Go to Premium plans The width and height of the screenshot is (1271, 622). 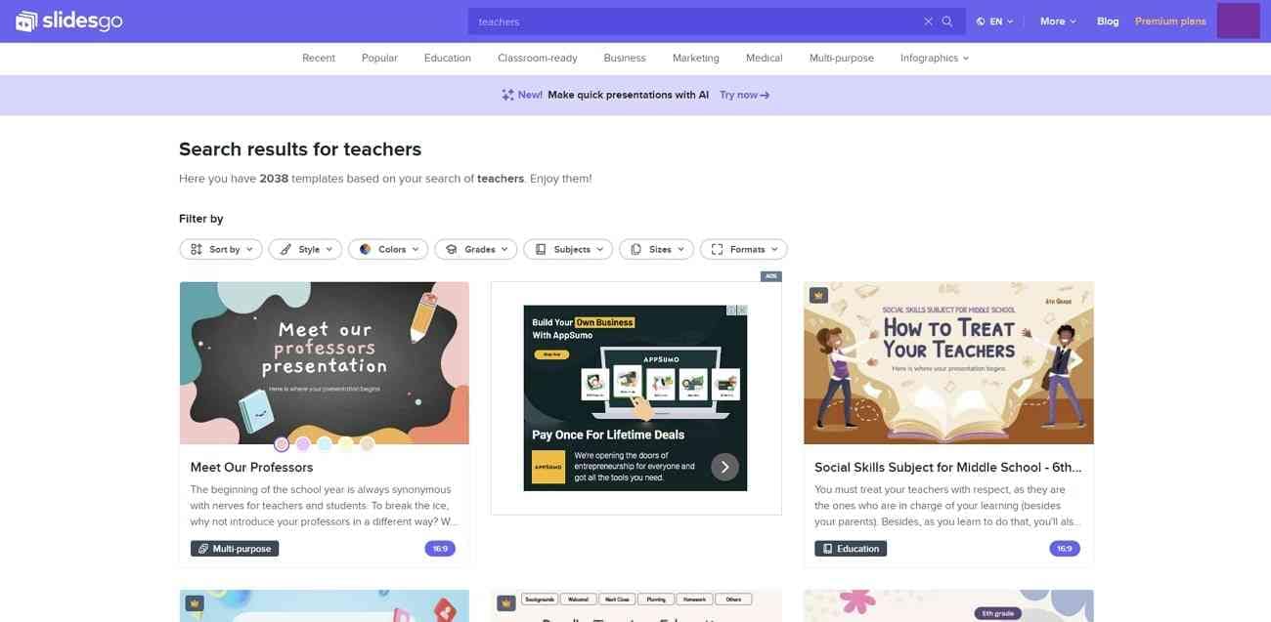pos(1170,21)
